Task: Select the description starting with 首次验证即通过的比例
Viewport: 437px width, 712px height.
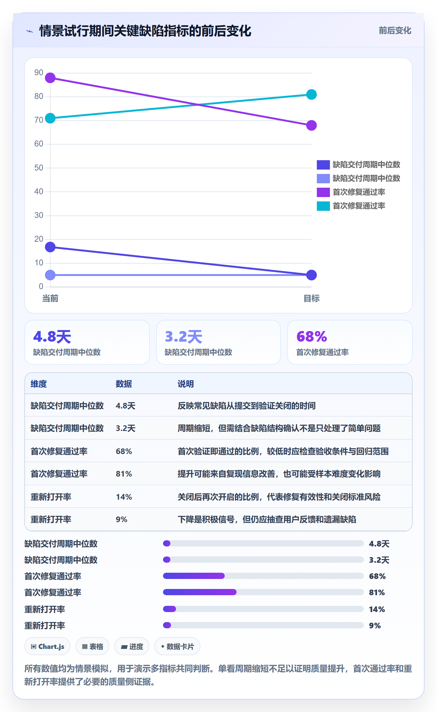Action: (283, 451)
